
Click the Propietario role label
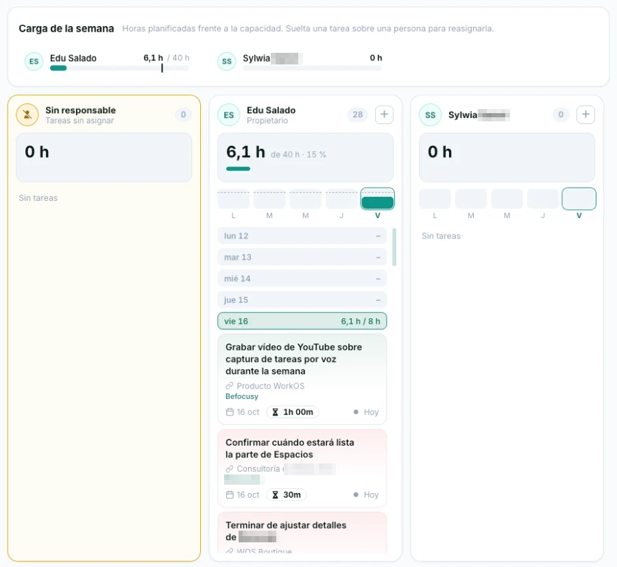click(x=267, y=121)
